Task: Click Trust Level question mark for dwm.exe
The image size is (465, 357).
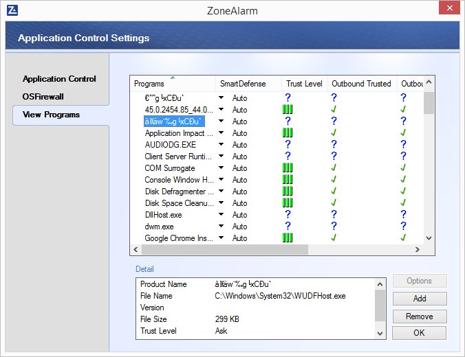Action: click(x=288, y=226)
